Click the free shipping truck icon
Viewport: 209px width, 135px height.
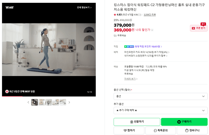115,36
